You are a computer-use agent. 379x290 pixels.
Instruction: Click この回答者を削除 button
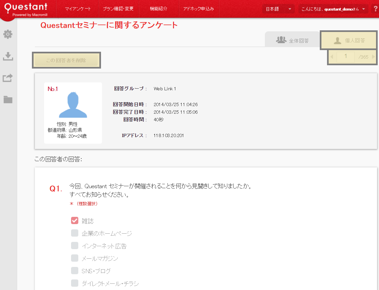tap(66, 60)
